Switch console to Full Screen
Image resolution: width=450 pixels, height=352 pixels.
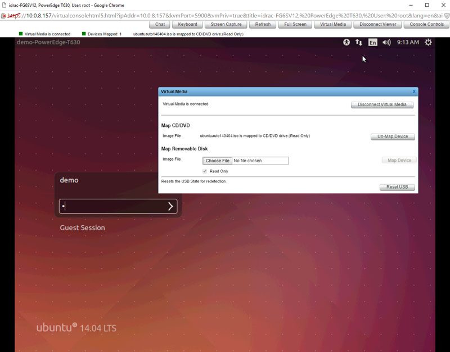(x=295, y=24)
